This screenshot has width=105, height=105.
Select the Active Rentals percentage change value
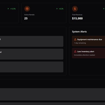tap(61, 9)
